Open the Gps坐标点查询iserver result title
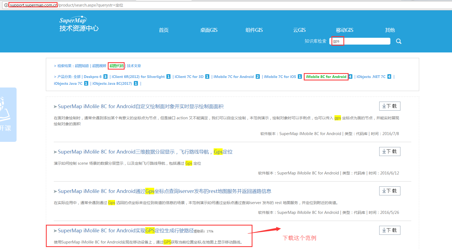452x250 pixels. pyautogui.click(x=165, y=191)
